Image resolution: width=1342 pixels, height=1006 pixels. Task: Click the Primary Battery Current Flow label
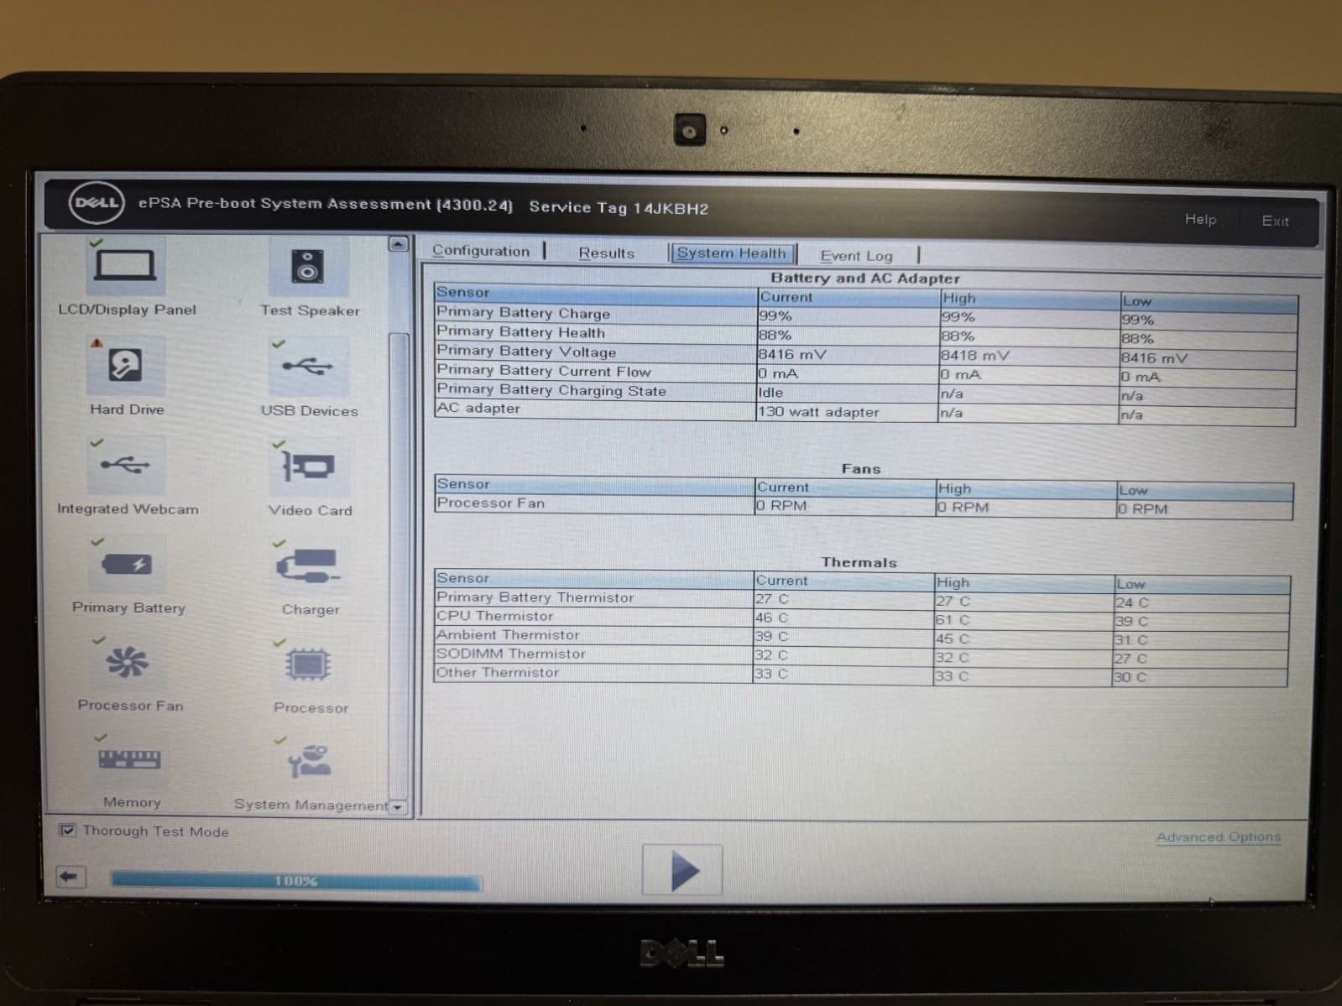544,371
